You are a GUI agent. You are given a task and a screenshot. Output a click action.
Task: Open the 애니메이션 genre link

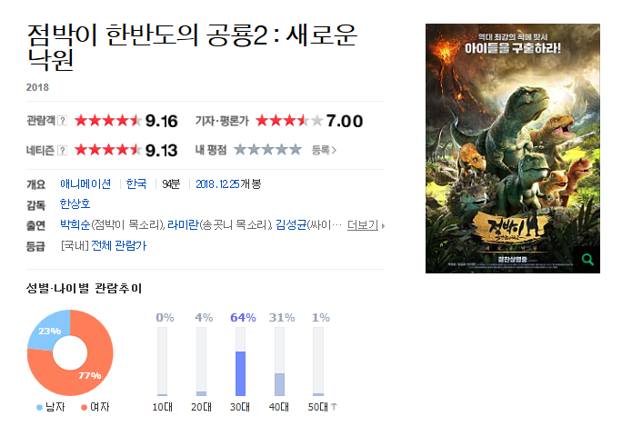click(85, 183)
